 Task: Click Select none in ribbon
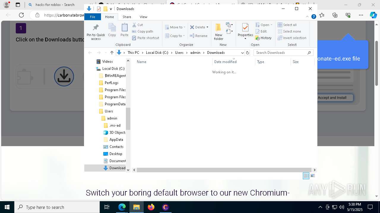click(x=289, y=31)
